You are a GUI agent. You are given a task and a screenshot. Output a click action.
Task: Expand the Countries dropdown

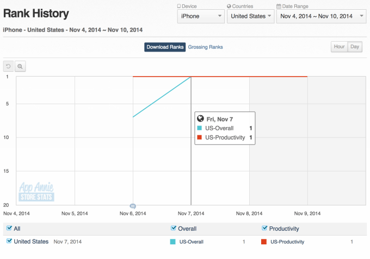click(250, 16)
